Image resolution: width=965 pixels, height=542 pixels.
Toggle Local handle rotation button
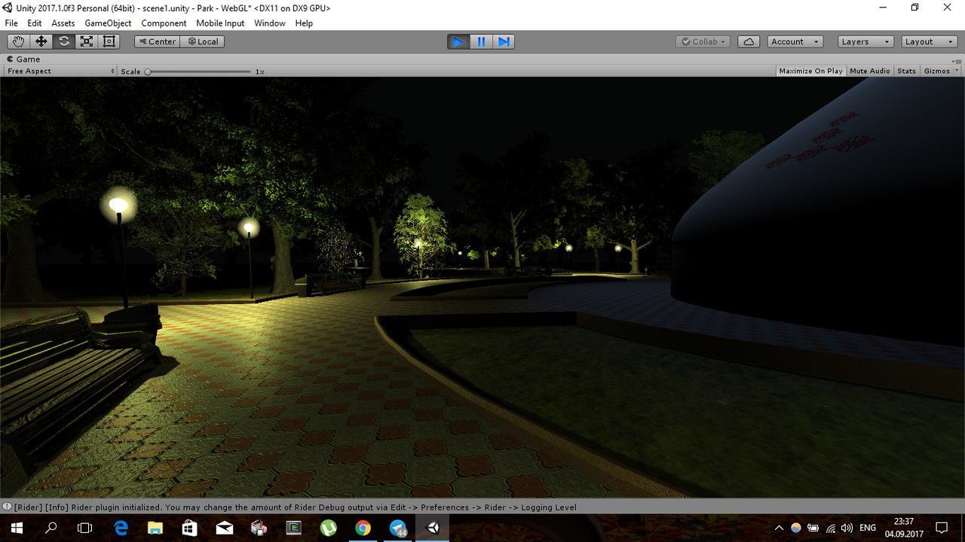click(202, 41)
